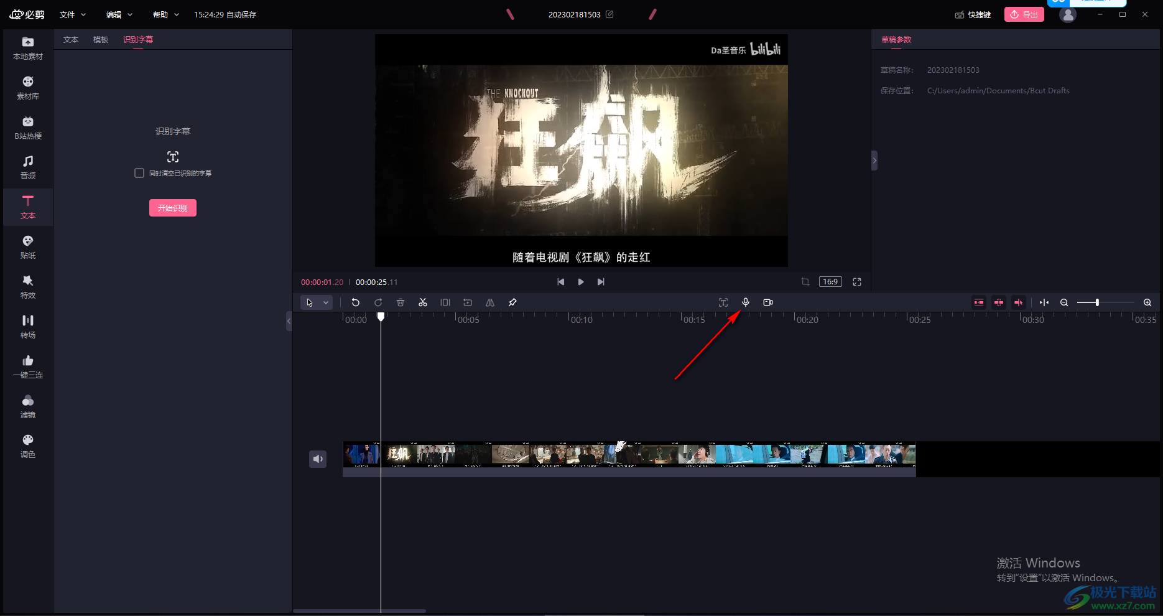Toggle the third pink linkage button
The width and height of the screenshot is (1163, 616).
point(1019,302)
